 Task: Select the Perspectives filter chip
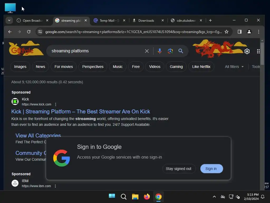(93, 67)
